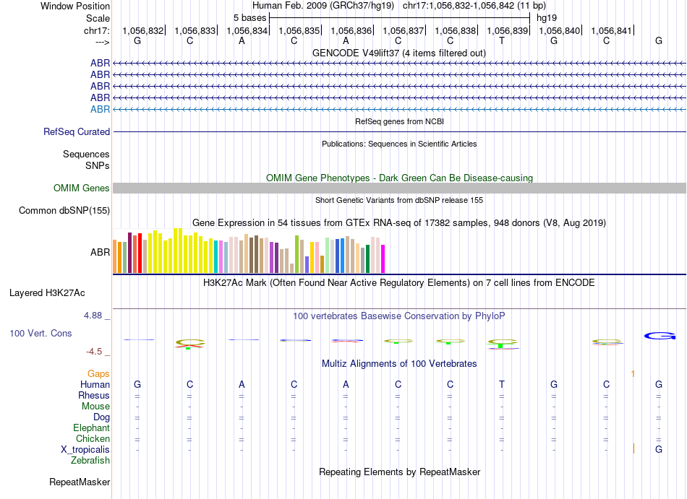This screenshot has height=499, width=687.
Task: Click the orange Gaps count 1
Action: (633, 373)
